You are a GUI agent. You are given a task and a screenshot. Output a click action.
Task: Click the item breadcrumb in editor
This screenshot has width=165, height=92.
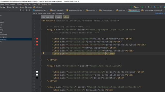click(66, 17)
